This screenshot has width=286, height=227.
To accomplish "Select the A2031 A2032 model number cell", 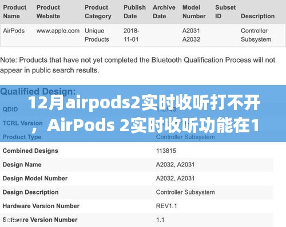I will (191, 35).
